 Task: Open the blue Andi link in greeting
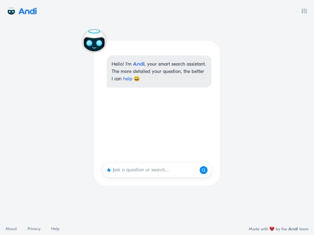139,64
